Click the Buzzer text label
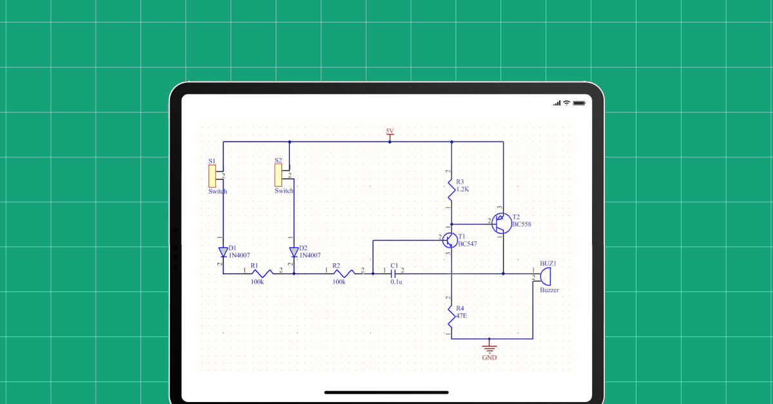 (549, 290)
